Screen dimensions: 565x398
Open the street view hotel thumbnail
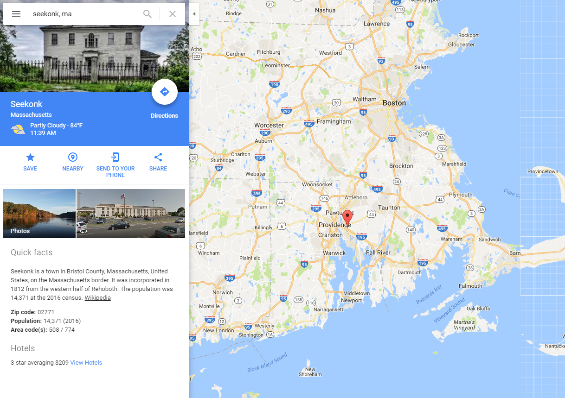[131, 214]
